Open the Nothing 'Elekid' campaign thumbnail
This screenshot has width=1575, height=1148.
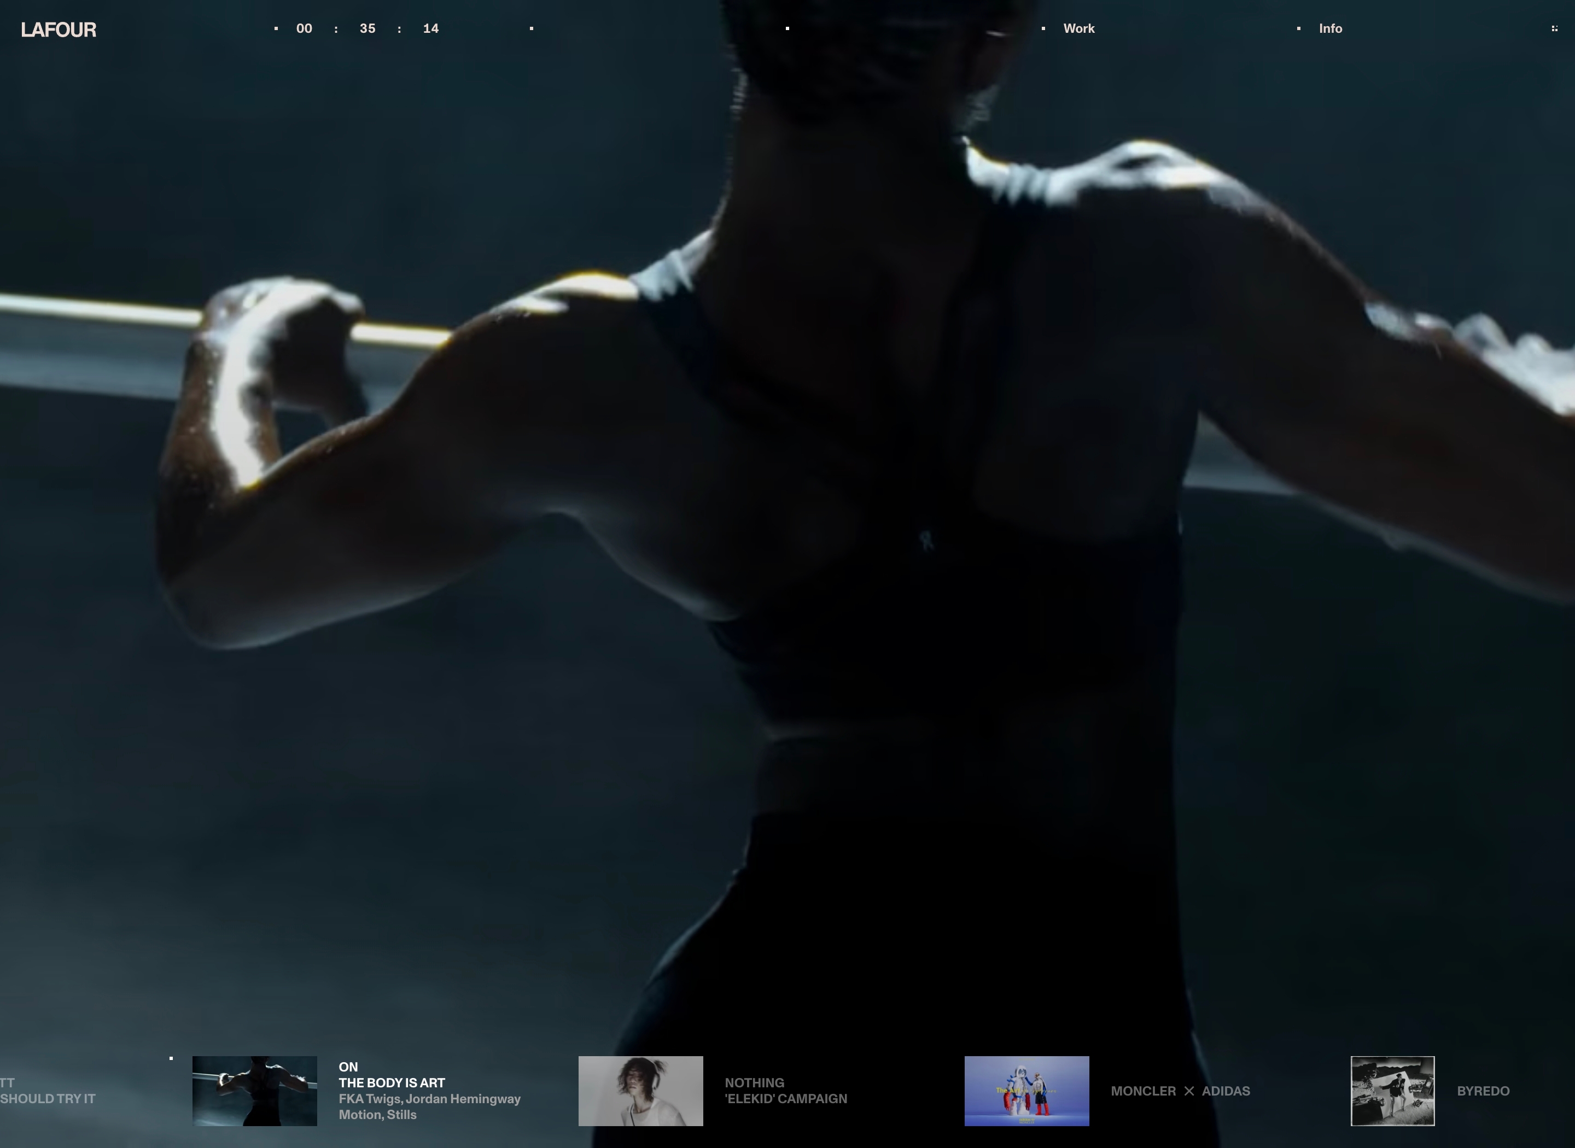click(640, 1090)
